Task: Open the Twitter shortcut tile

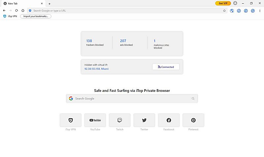Action: 144,120
